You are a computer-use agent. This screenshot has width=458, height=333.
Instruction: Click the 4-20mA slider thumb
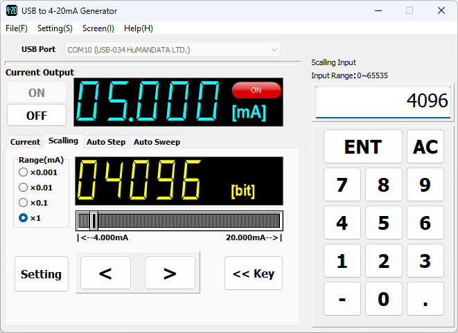tap(94, 221)
